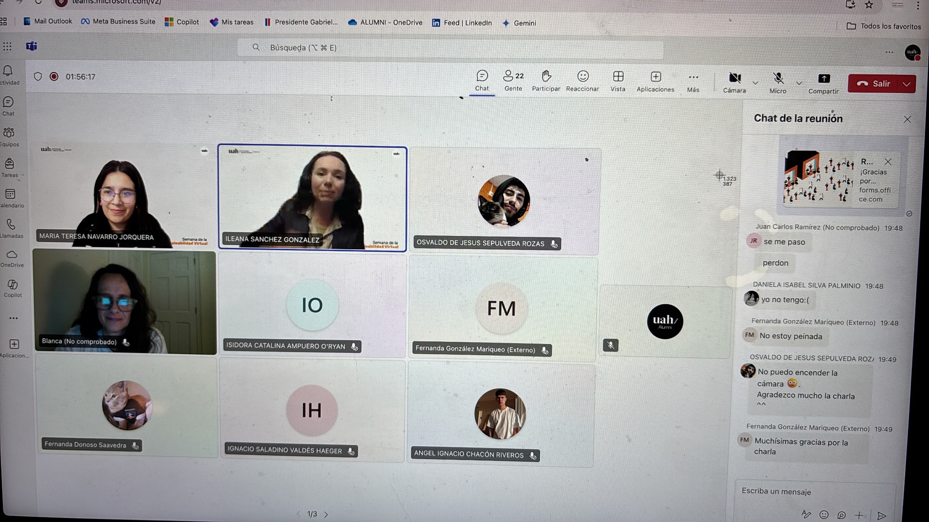Click the Teams logo icon

tap(31, 46)
